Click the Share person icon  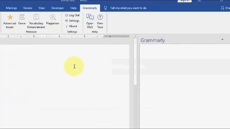222,8
